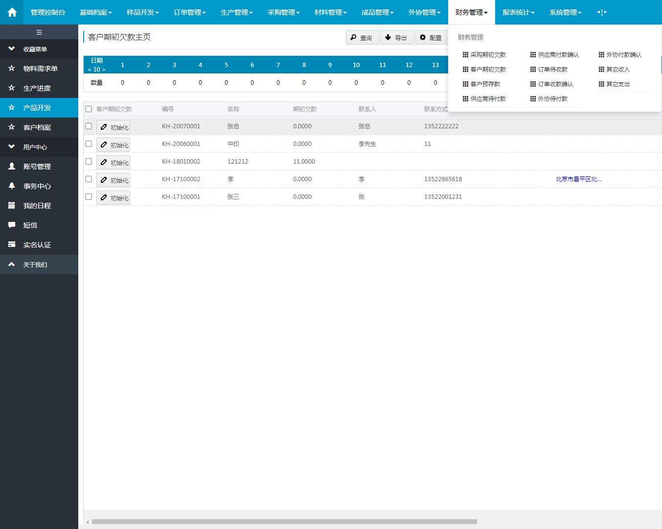Open 短信 message item in sidebar
This screenshot has width=662, height=529.
tap(30, 225)
